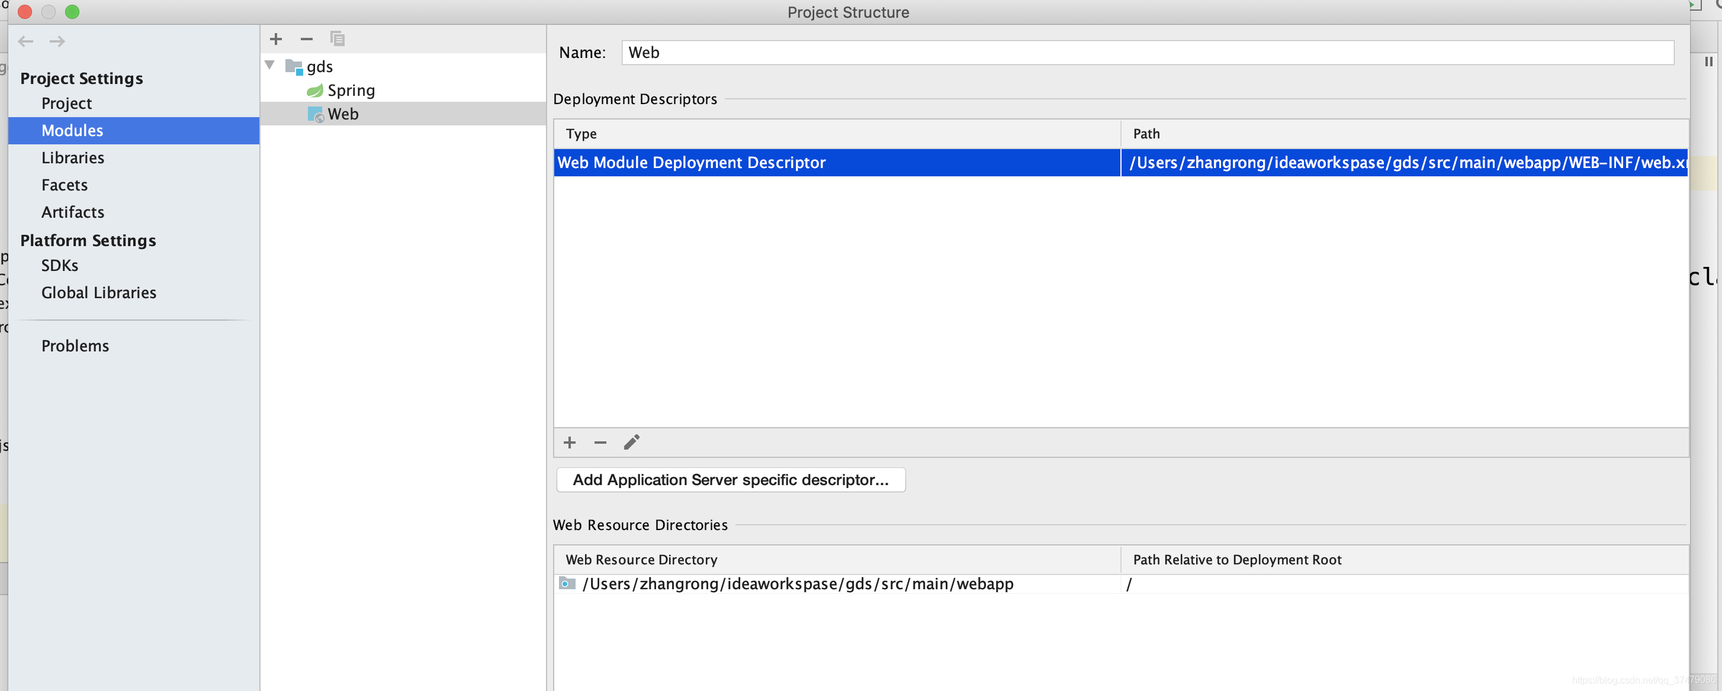Open the Libraries settings section
This screenshot has width=1722, height=691.
point(72,157)
